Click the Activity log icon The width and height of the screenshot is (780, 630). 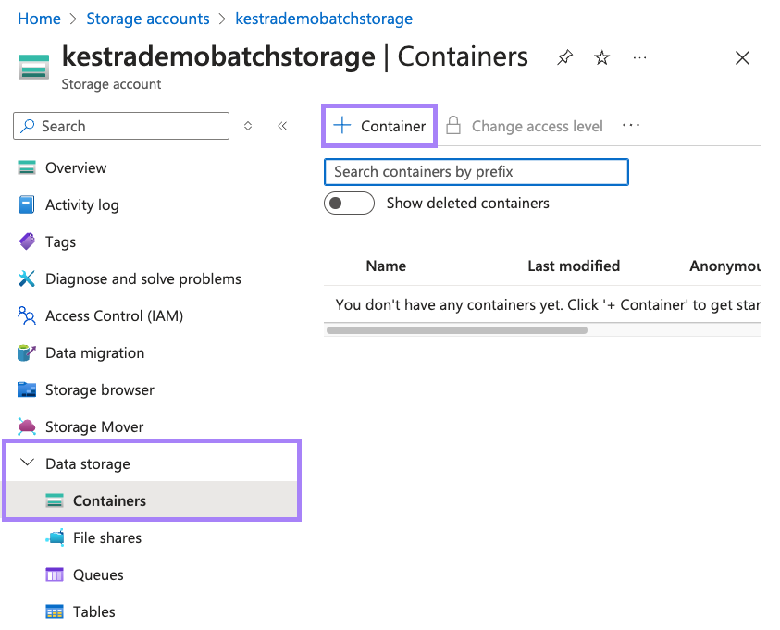pyautogui.click(x=27, y=204)
